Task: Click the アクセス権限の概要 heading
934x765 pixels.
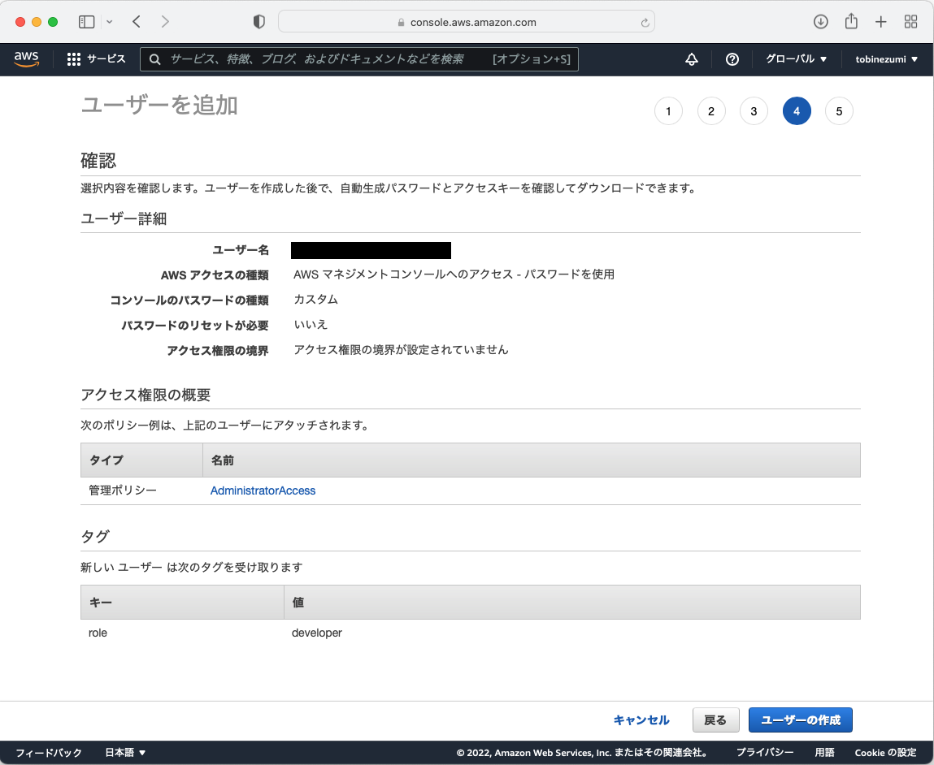Action: 146,395
